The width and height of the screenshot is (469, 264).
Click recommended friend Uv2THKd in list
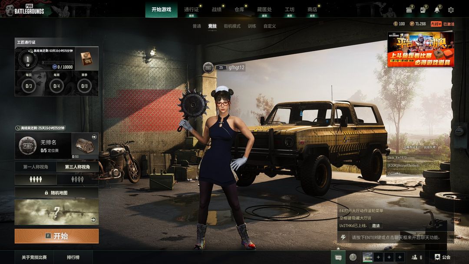(x=393, y=173)
